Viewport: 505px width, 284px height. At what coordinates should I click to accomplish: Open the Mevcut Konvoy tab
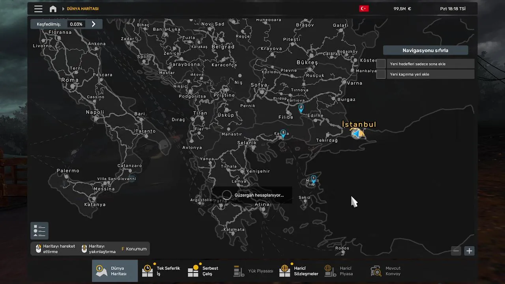tap(390, 271)
